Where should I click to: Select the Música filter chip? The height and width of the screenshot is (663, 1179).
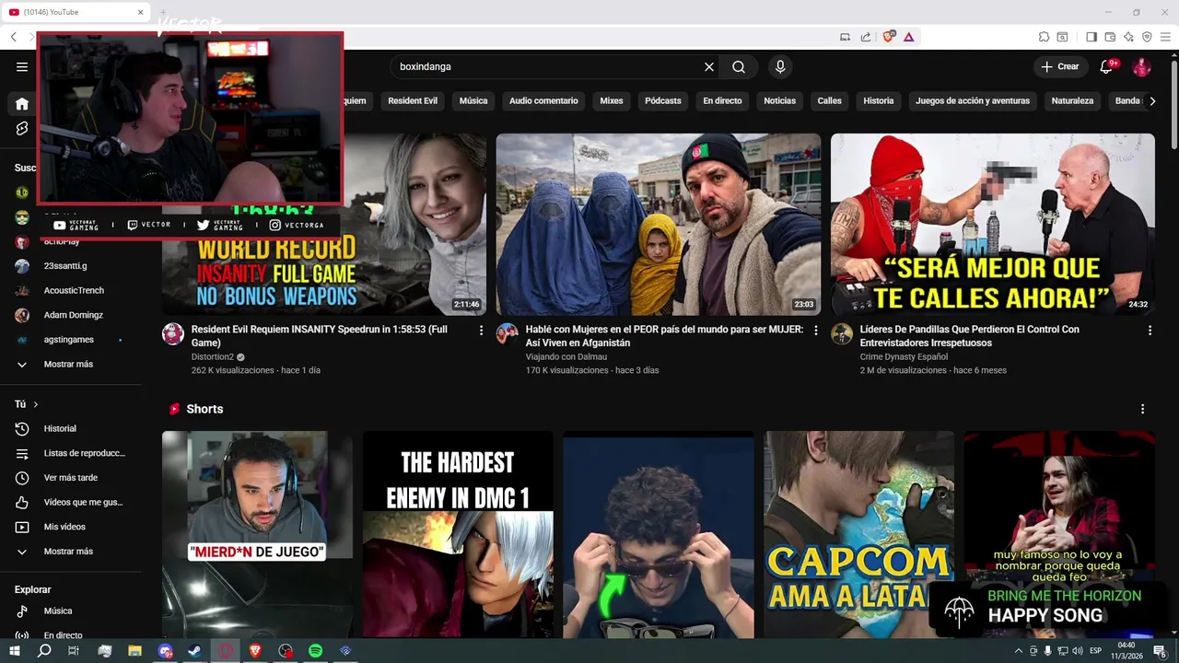click(473, 100)
